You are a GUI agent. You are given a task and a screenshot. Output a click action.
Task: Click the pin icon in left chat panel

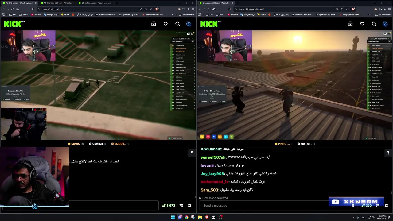pyautogui.click(x=192, y=153)
